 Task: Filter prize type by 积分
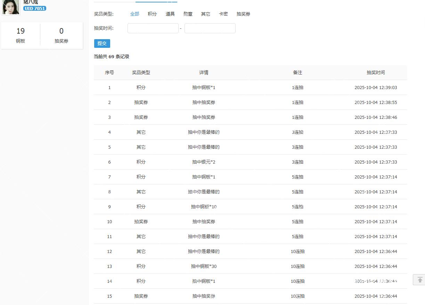click(152, 14)
